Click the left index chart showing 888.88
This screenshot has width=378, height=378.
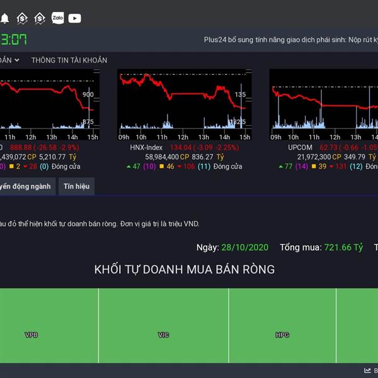point(50,105)
